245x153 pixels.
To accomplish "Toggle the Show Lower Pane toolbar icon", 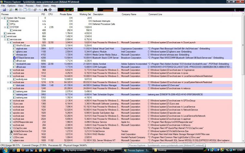I will tap(25, 10).
